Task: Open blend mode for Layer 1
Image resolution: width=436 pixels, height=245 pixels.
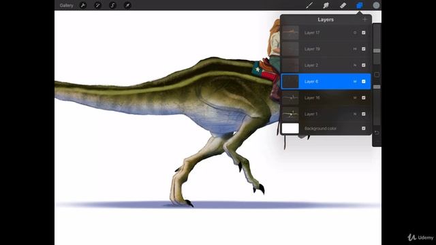Action: (355, 114)
